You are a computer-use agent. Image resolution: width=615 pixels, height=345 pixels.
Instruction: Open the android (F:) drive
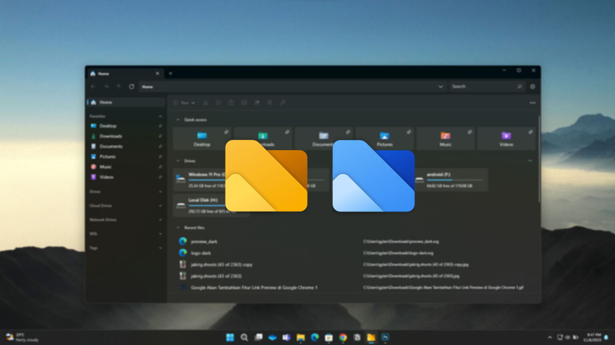(451, 180)
